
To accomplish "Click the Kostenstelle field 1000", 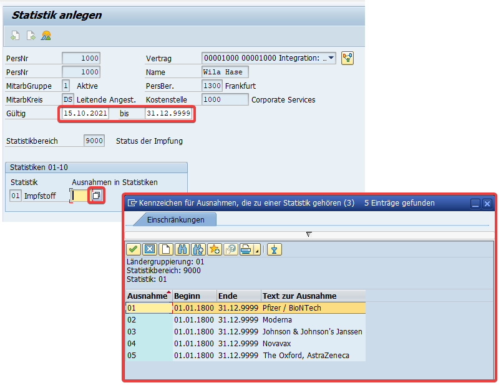I will pos(225,99).
